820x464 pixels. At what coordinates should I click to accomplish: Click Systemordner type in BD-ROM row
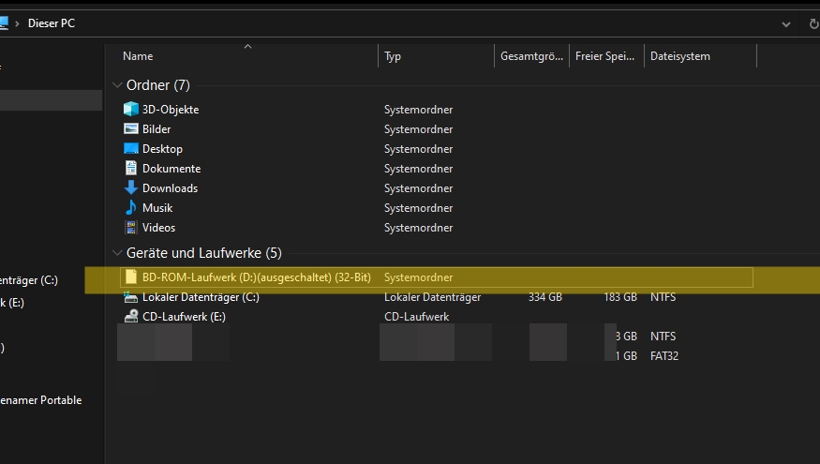[x=418, y=277]
